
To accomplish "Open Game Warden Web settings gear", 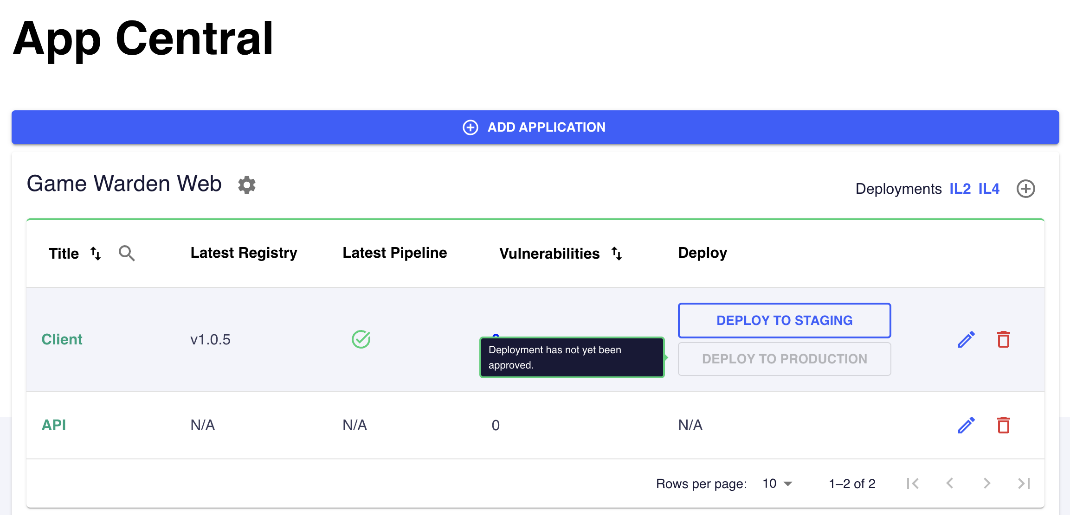I will point(247,184).
